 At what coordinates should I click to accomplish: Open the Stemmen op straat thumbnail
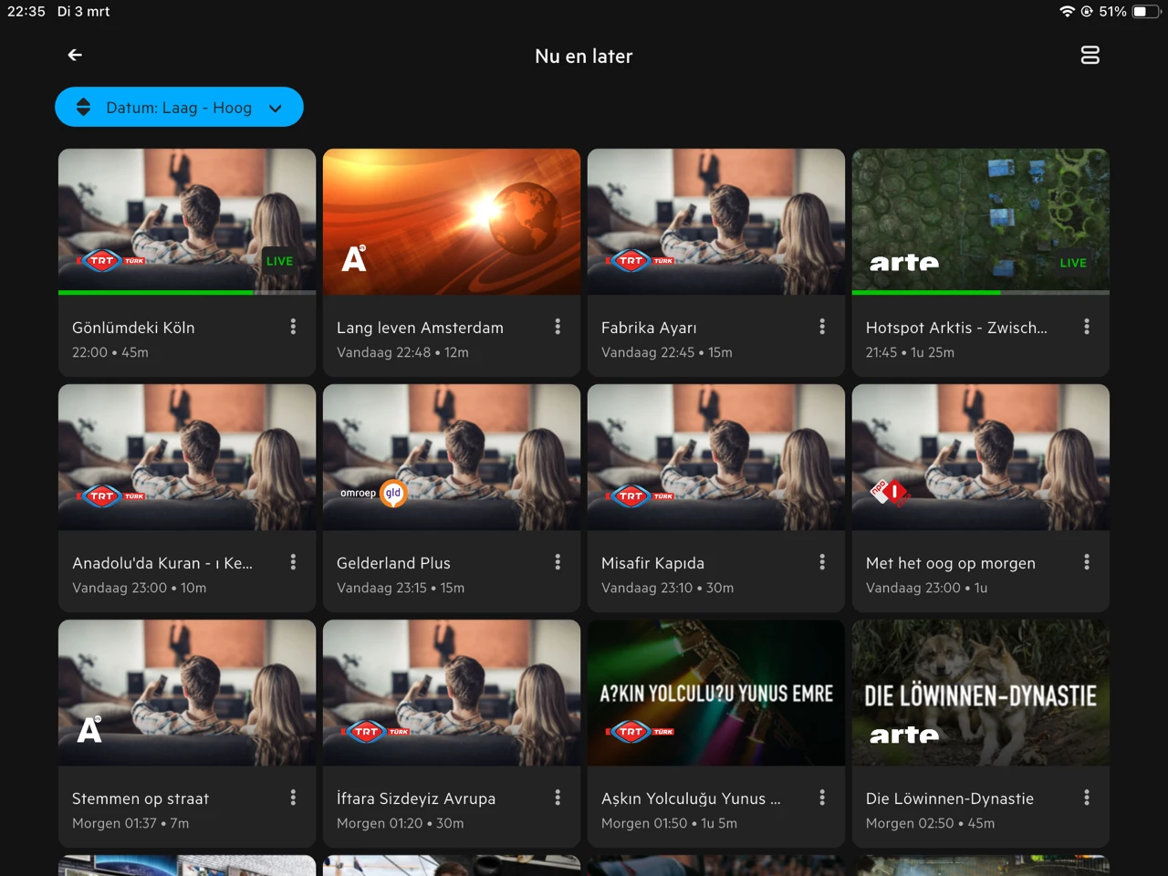pos(187,693)
